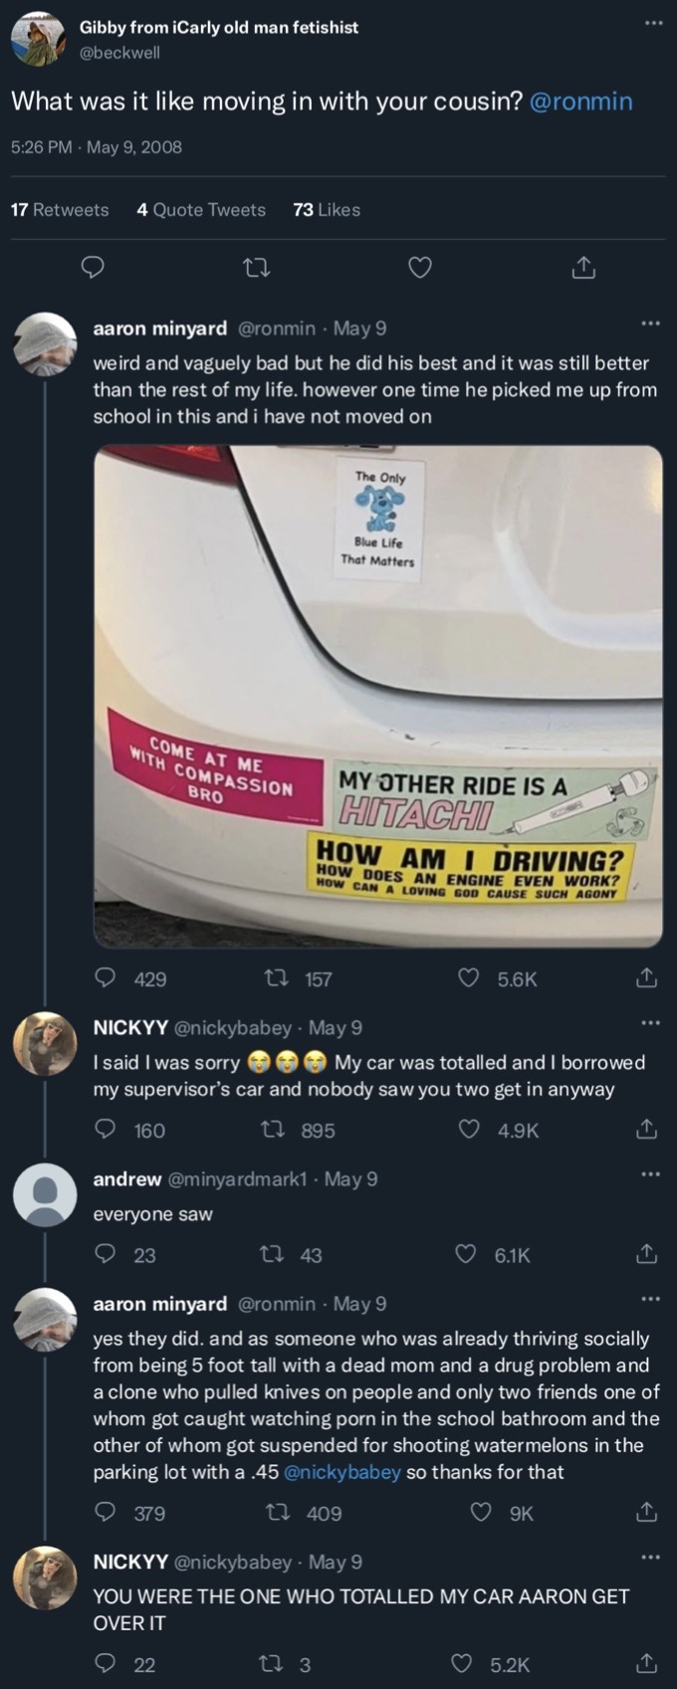The width and height of the screenshot is (677, 1689).
Task: Open more options on NICKYY's last tweet
Action: pyautogui.click(x=650, y=1558)
